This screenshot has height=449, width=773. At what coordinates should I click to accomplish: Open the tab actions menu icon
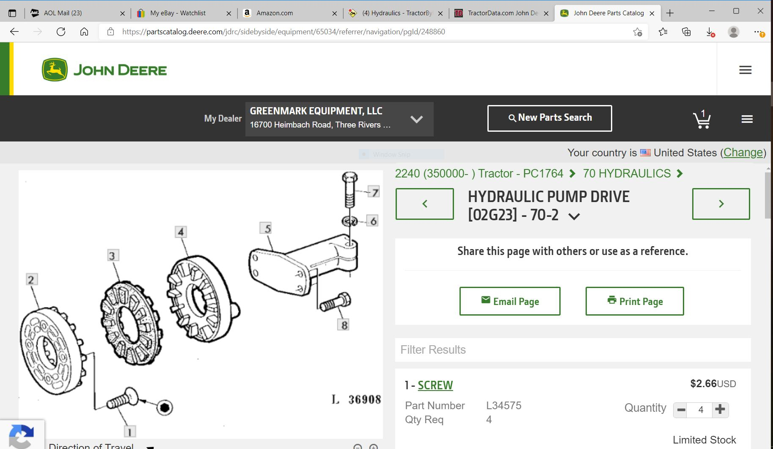(12, 13)
